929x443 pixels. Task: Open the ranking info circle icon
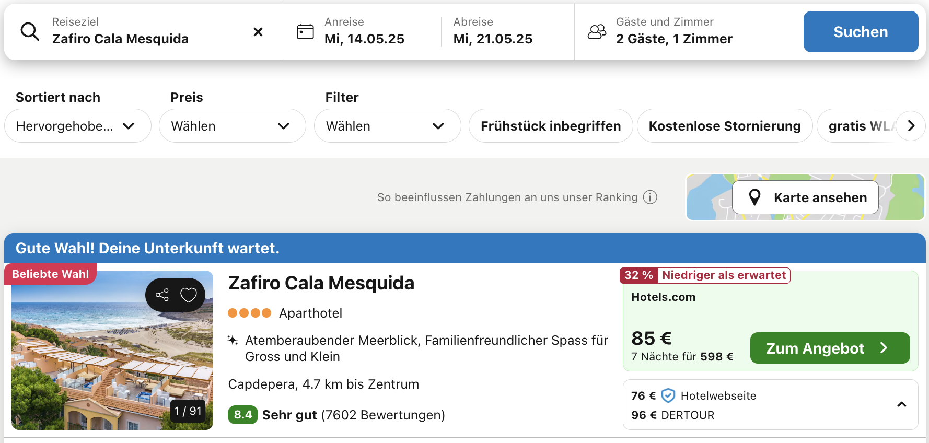[x=650, y=197]
